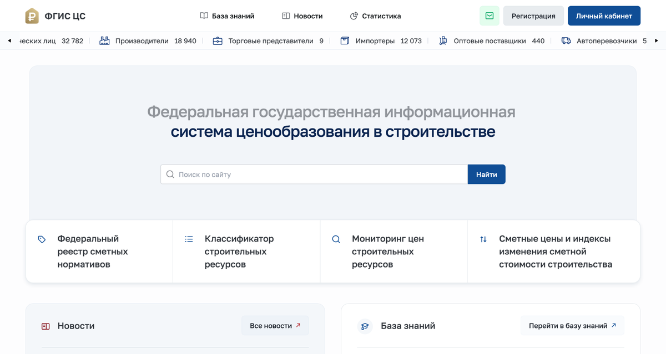Click inside the Поиск по сайту search field

pos(277,174)
